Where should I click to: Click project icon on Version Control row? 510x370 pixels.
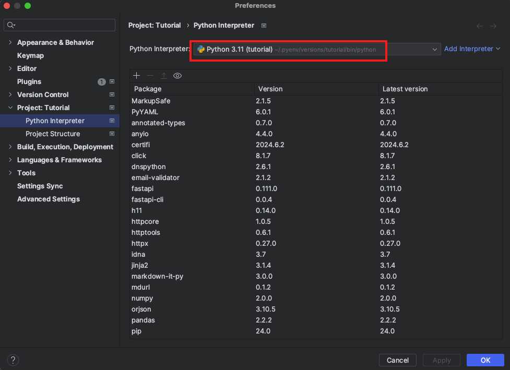[x=112, y=94]
